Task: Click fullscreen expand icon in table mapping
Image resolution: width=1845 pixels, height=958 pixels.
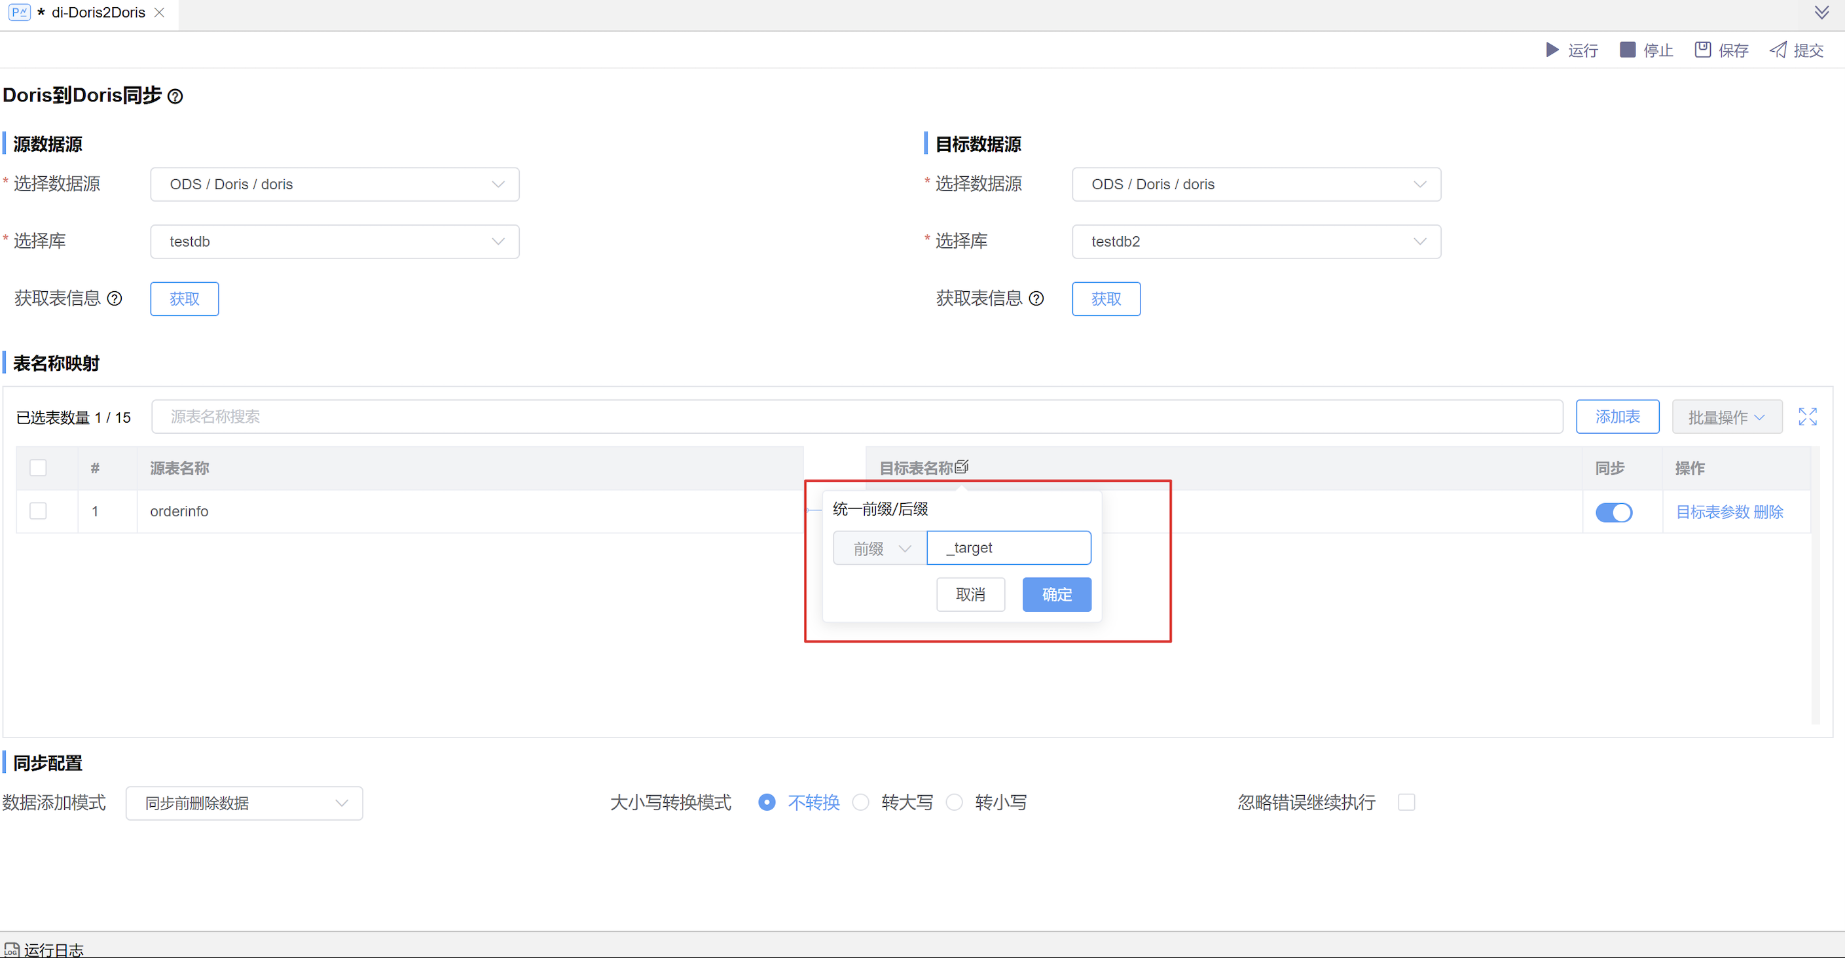Action: pos(1807,417)
